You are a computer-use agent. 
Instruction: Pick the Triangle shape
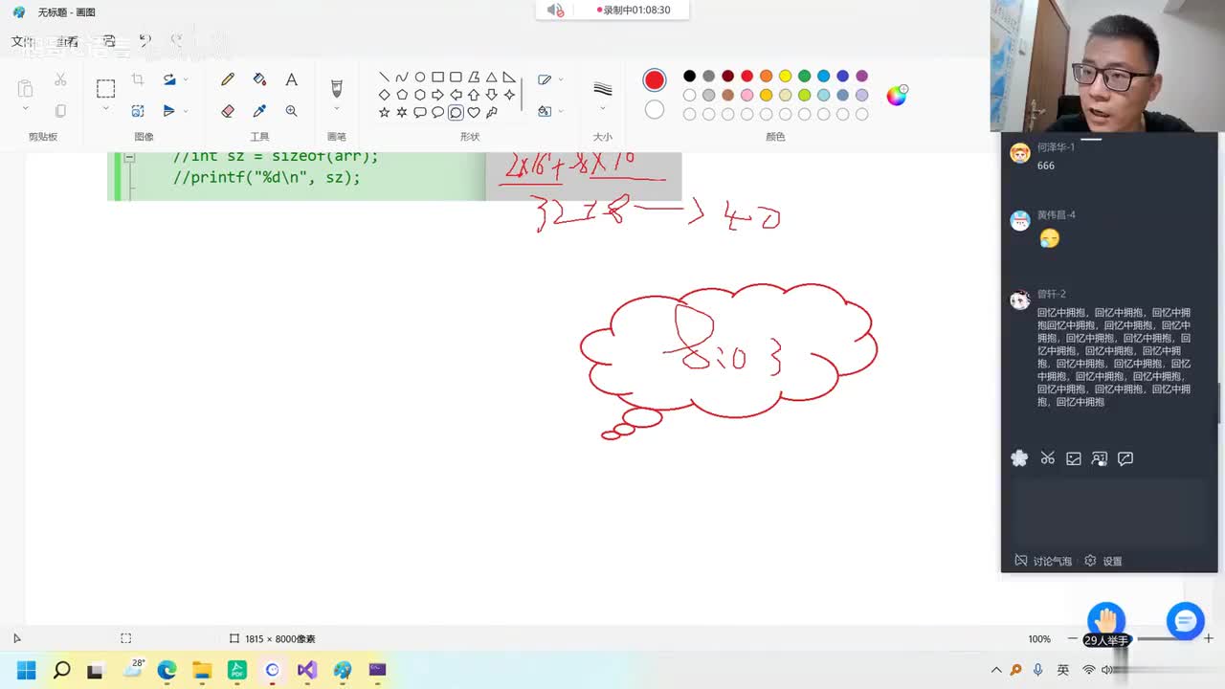click(x=491, y=78)
